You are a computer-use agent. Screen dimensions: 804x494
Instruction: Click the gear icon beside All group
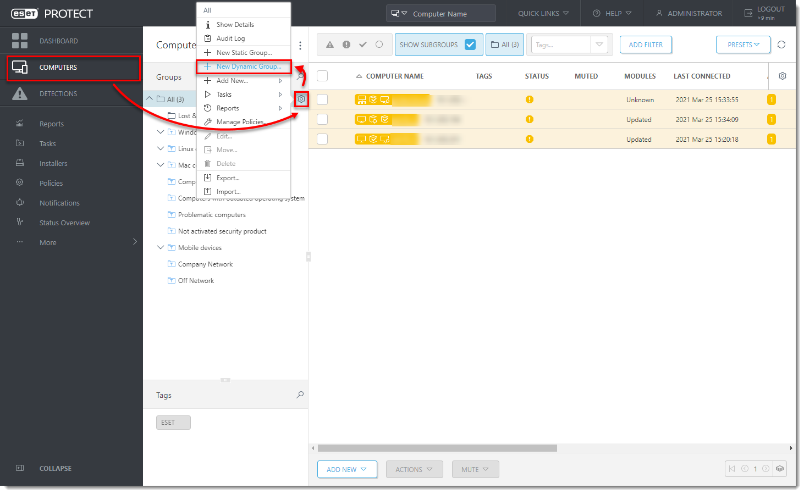point(301,99)
